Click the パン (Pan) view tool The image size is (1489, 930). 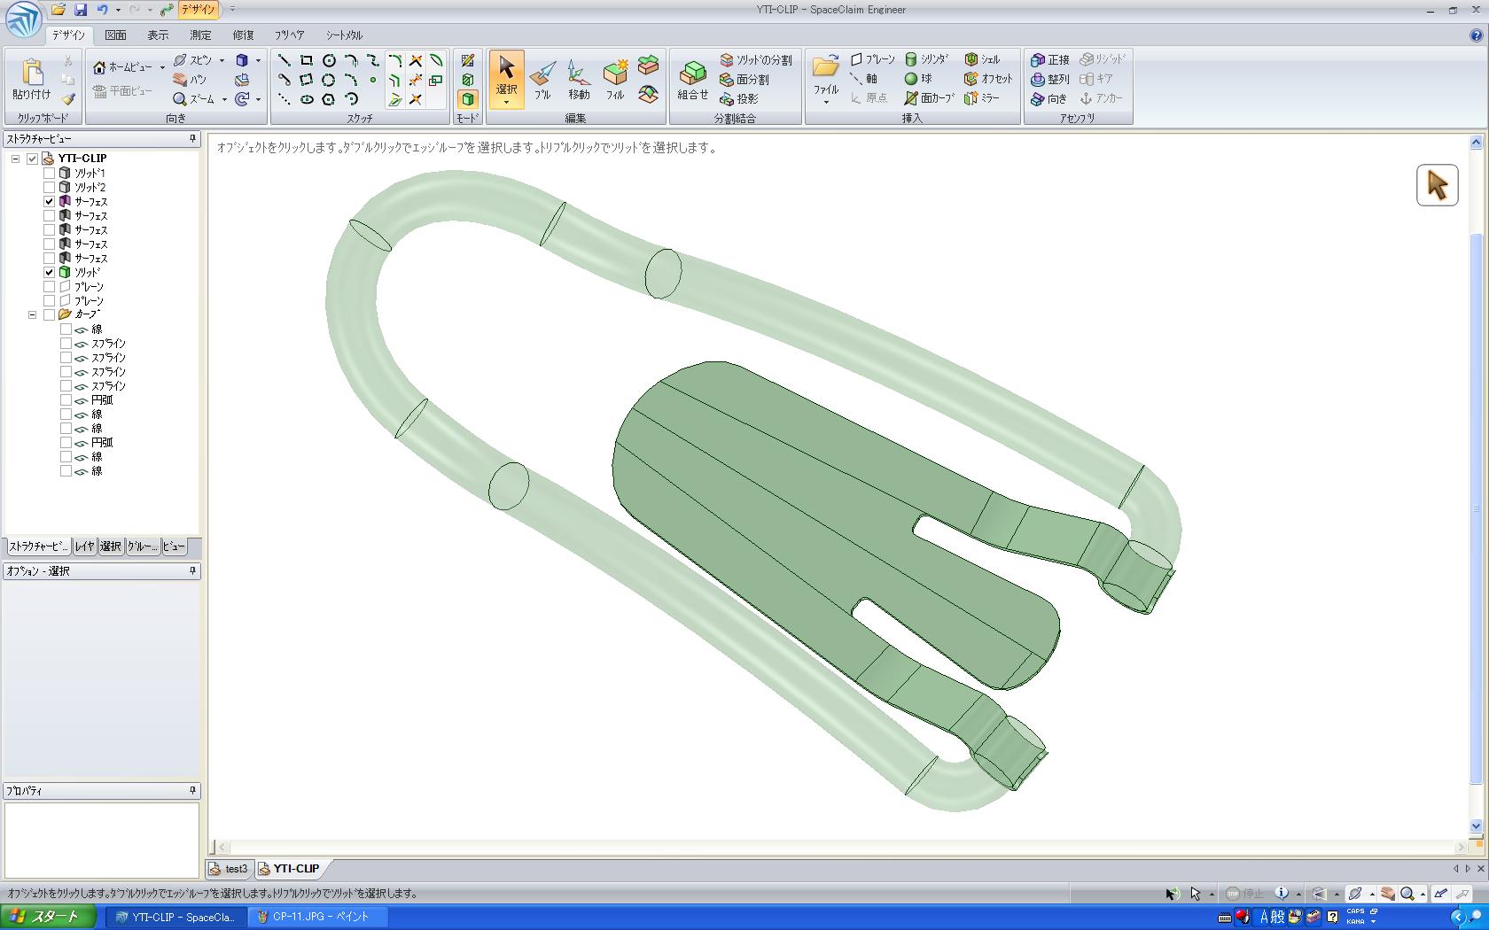(x=189, y=80)
